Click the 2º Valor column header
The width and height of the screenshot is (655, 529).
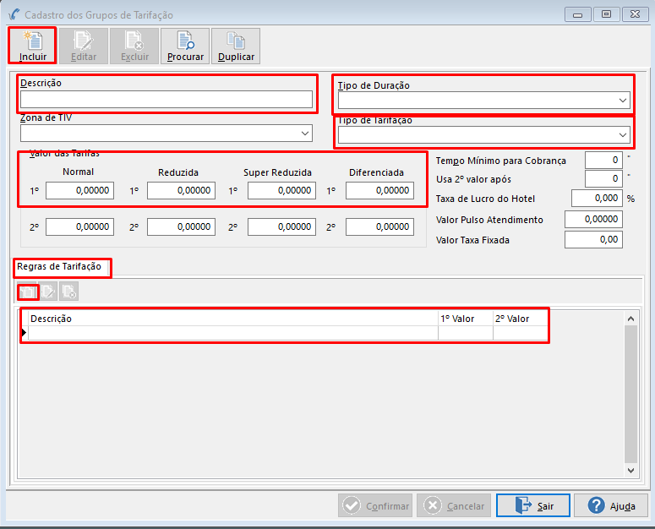pos(521,319)
